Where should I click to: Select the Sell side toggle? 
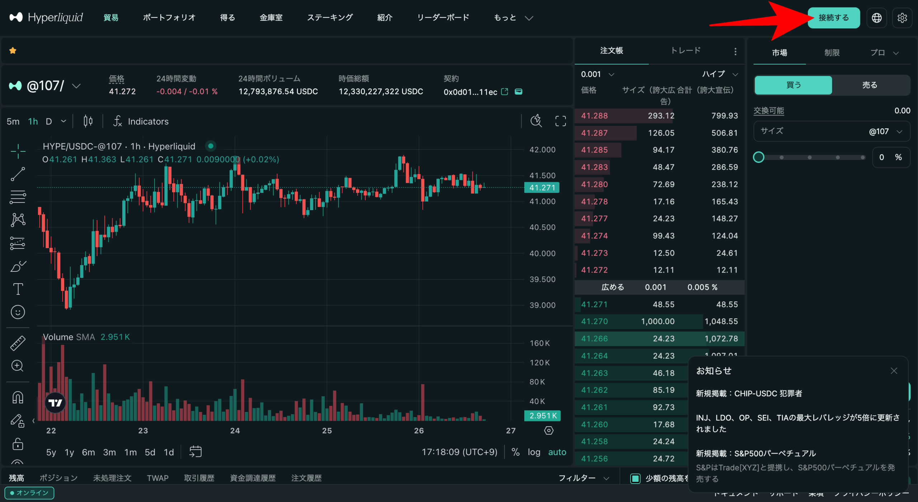click(870, 85)
